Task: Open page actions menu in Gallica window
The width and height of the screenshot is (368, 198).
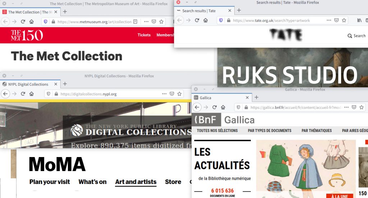Action: 346,107
